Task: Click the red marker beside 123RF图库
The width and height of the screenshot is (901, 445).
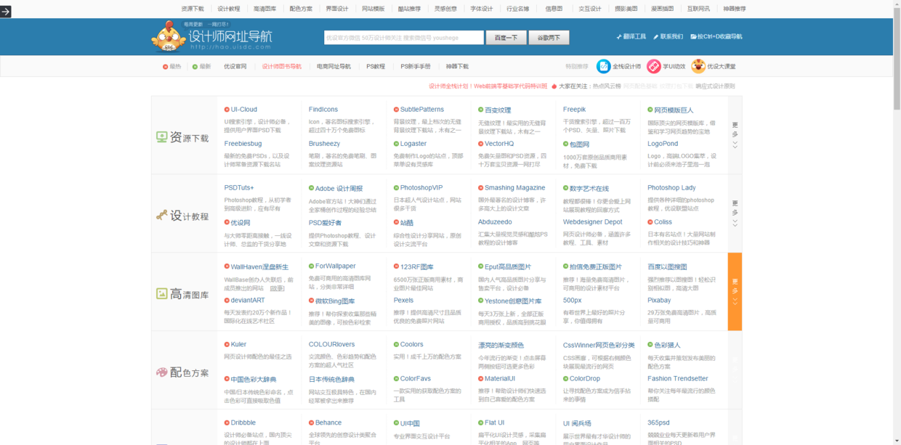Action: [396, 266]
